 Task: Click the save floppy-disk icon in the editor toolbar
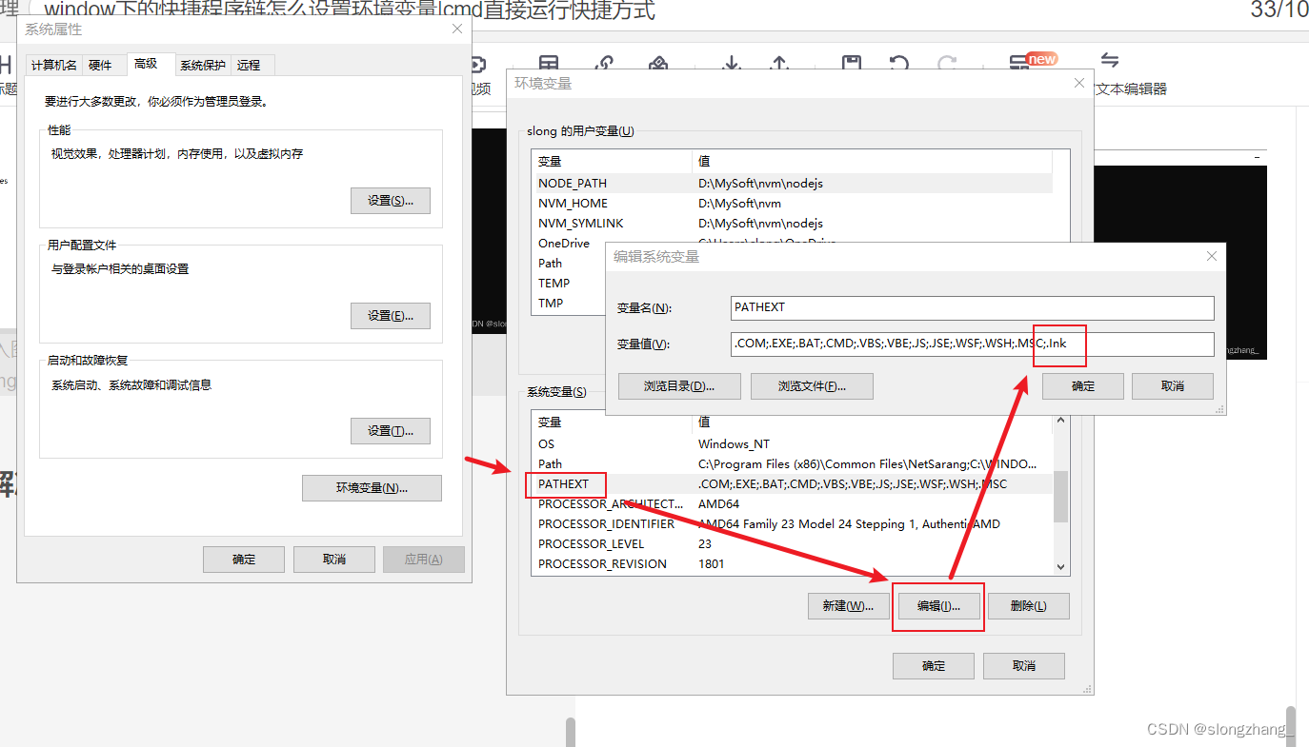[x=852, y=63]
